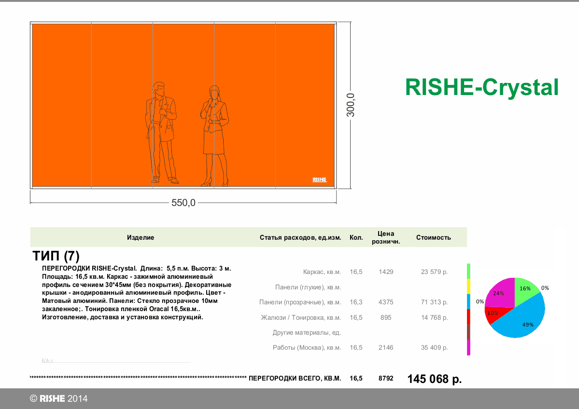579x409 pixels.
Task: Click the Каркас, кв.м. row label
Action: coord(322,272)
